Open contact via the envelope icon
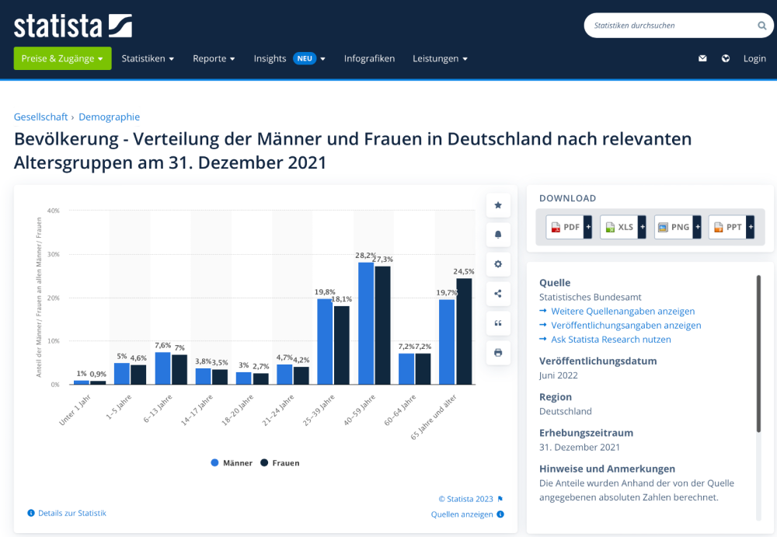 click(x=702, y=58)
